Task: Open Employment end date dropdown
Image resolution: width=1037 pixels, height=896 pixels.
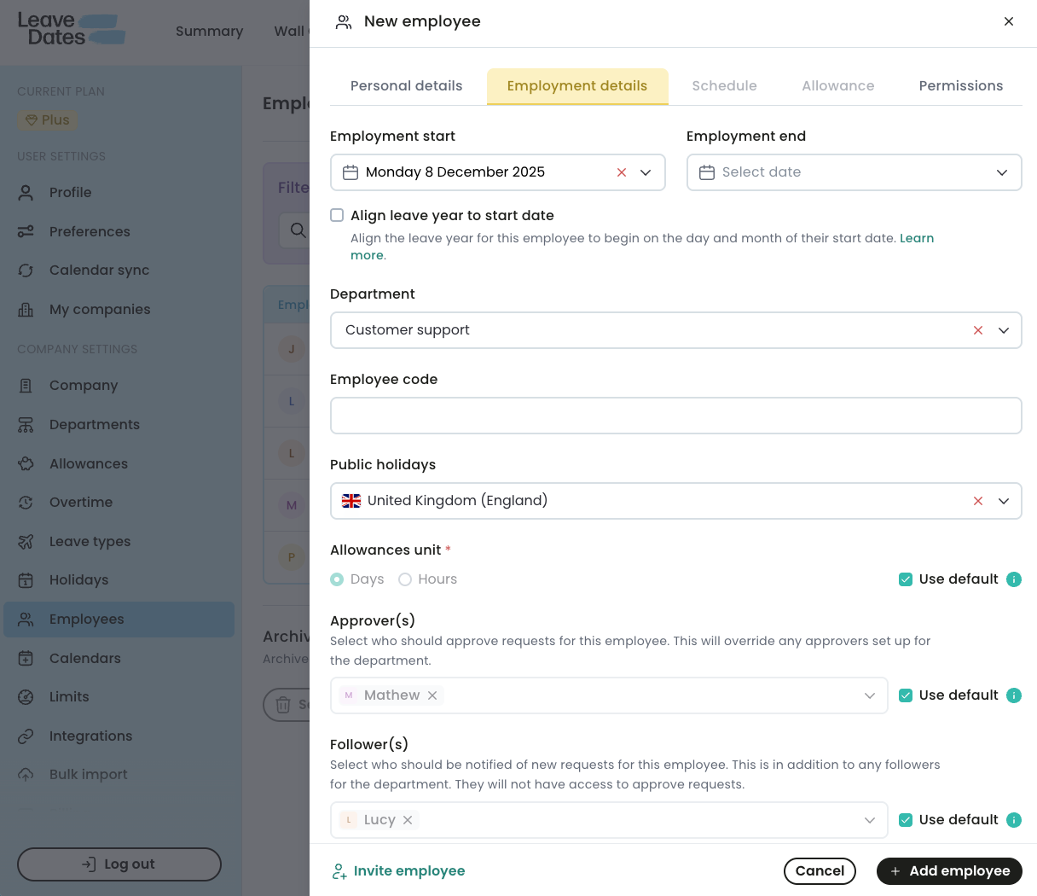Action: [1002, 172]
